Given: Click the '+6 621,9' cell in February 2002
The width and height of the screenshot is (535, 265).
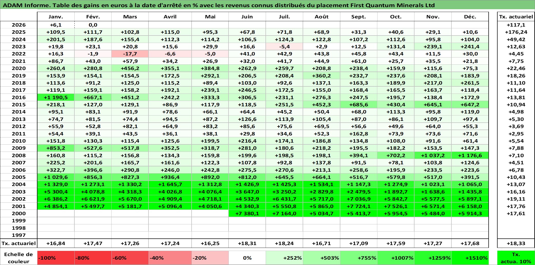Looking at the screenshot, I should pos(93,199).
